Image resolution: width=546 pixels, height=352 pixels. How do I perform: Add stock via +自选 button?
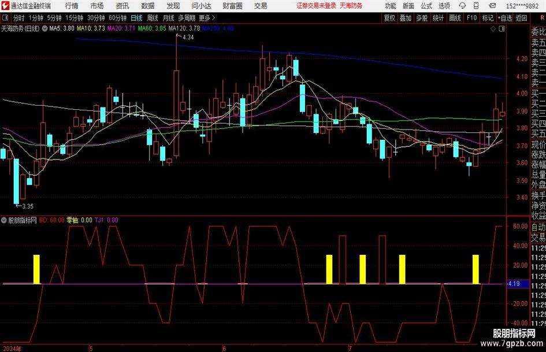point(505,18)
